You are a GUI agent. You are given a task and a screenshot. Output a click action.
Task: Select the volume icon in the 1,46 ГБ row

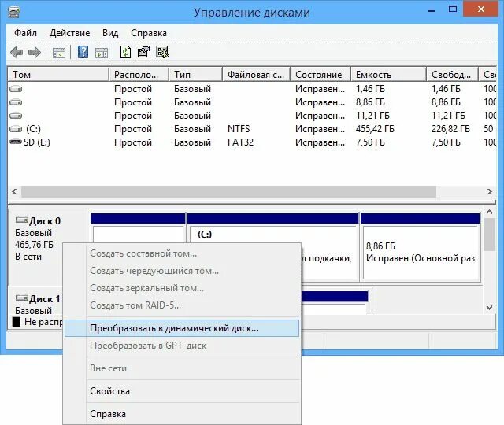point(16,89)
